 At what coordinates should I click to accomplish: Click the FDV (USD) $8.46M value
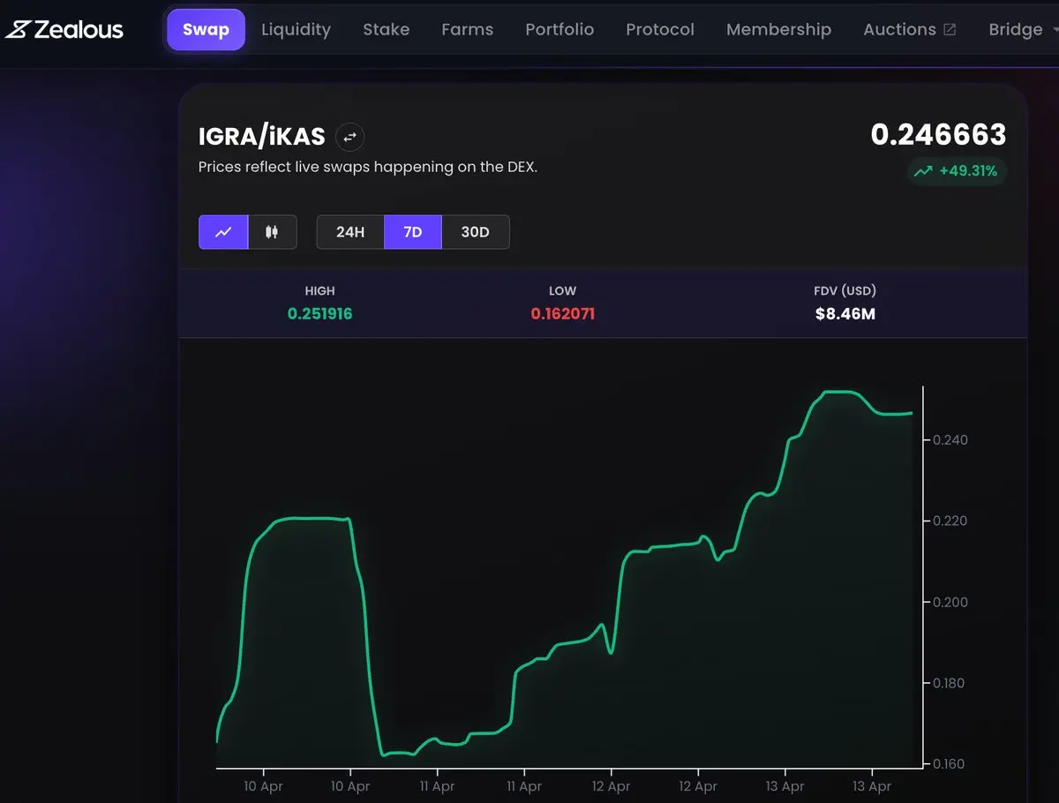[x=845, y=313]
